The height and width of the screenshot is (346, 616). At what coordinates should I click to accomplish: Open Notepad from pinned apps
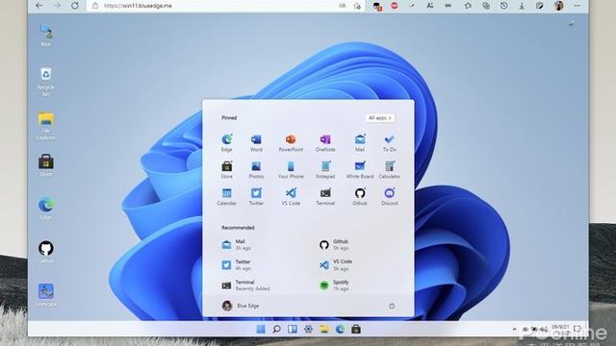325,169
